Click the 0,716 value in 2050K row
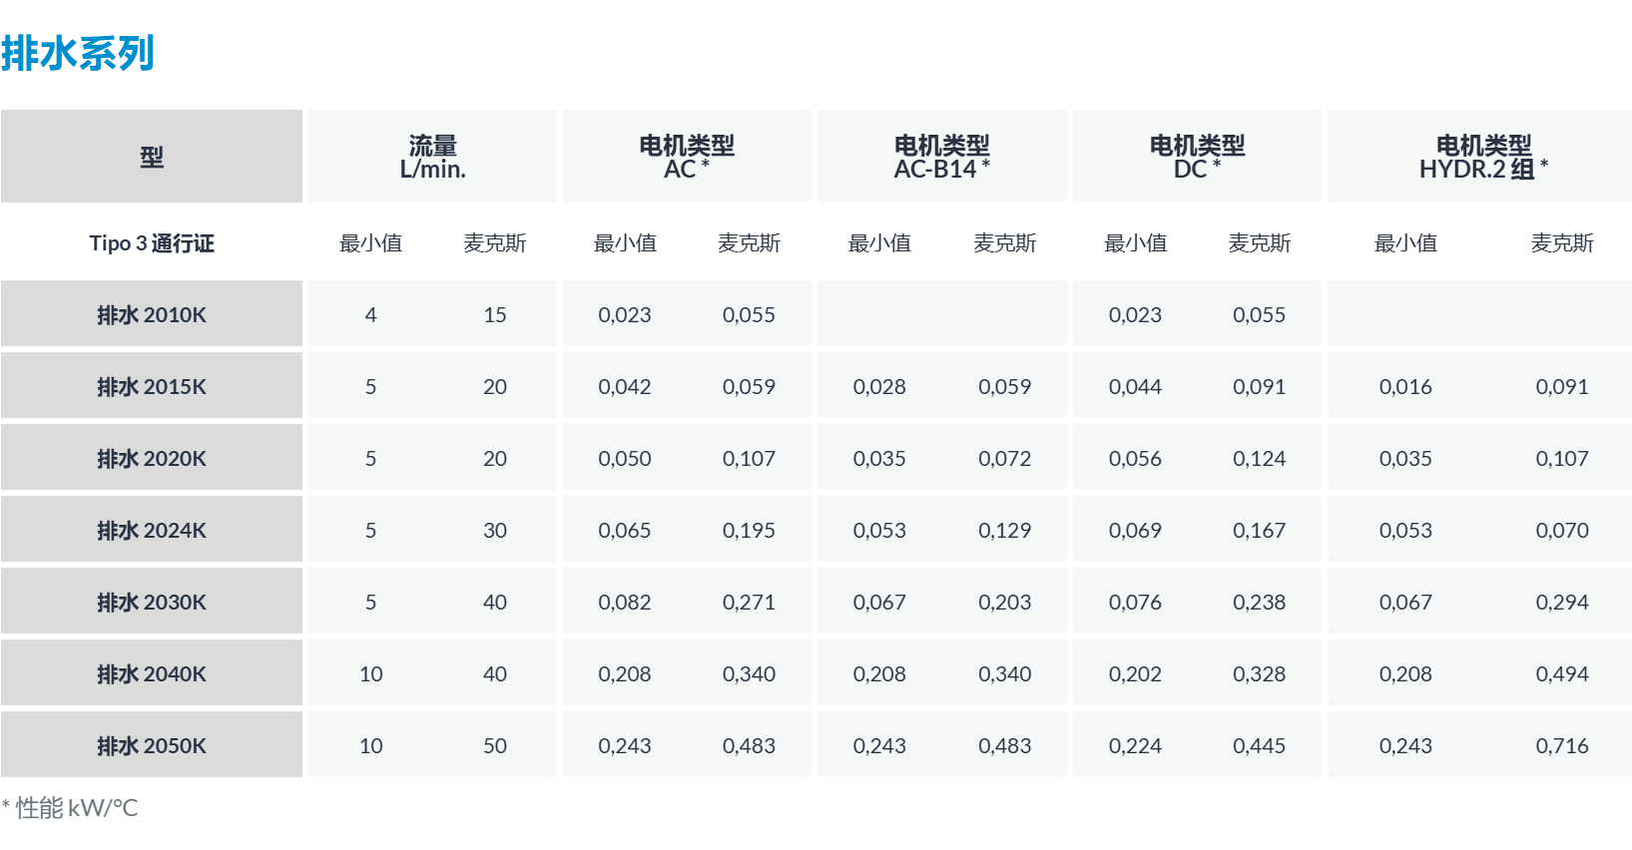1632x850 pixels. pos(1562,745)
